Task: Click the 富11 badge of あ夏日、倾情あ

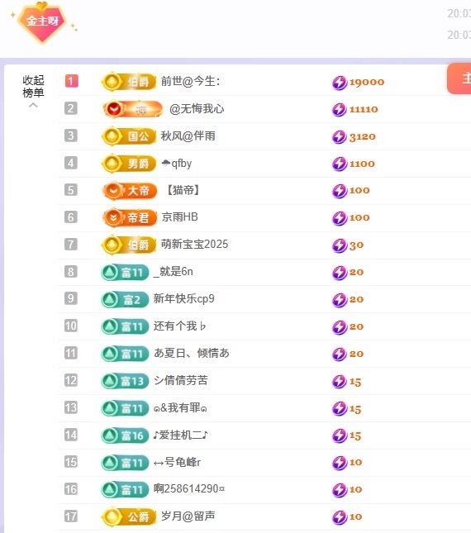Action: point(125,354)
